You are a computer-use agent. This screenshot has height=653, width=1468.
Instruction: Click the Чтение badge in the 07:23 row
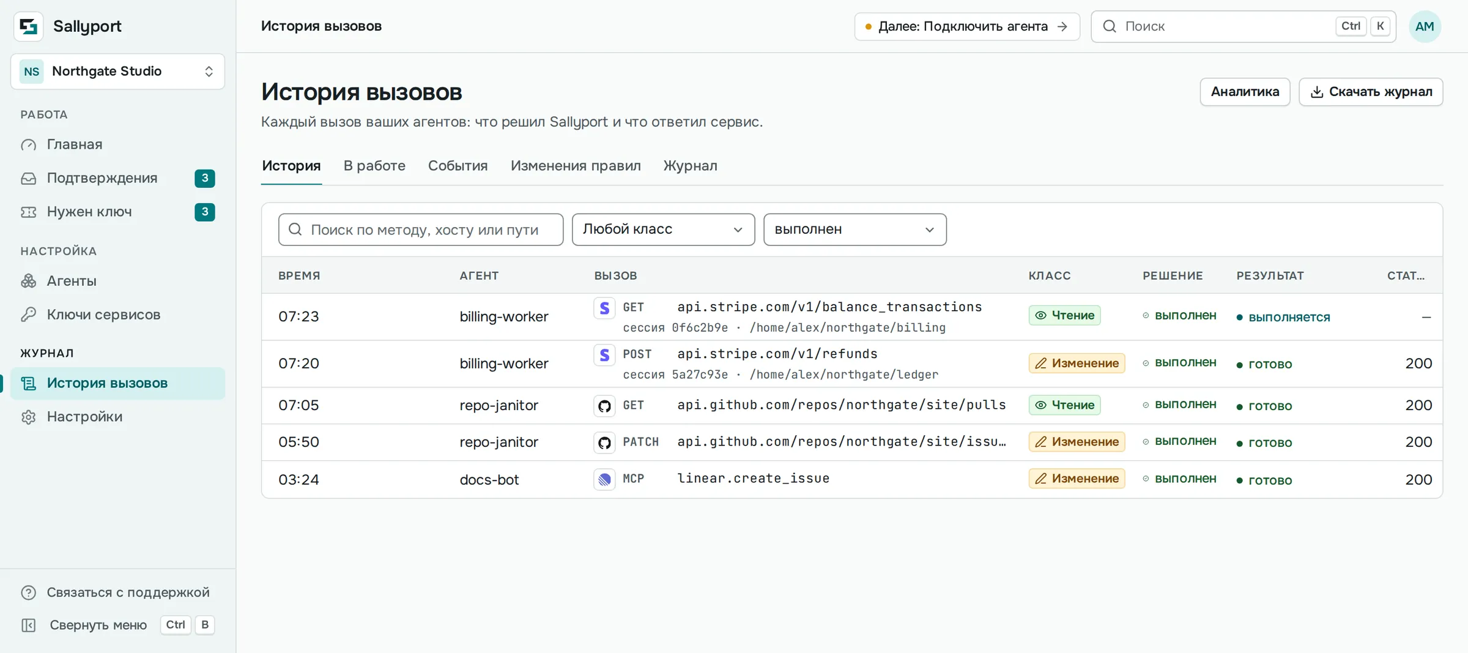click(1064, 316)
